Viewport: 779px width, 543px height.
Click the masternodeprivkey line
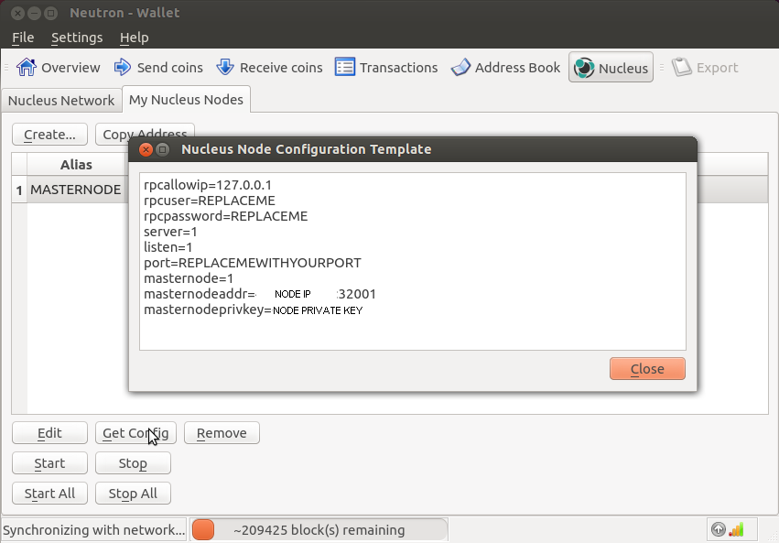click(254, 310)
